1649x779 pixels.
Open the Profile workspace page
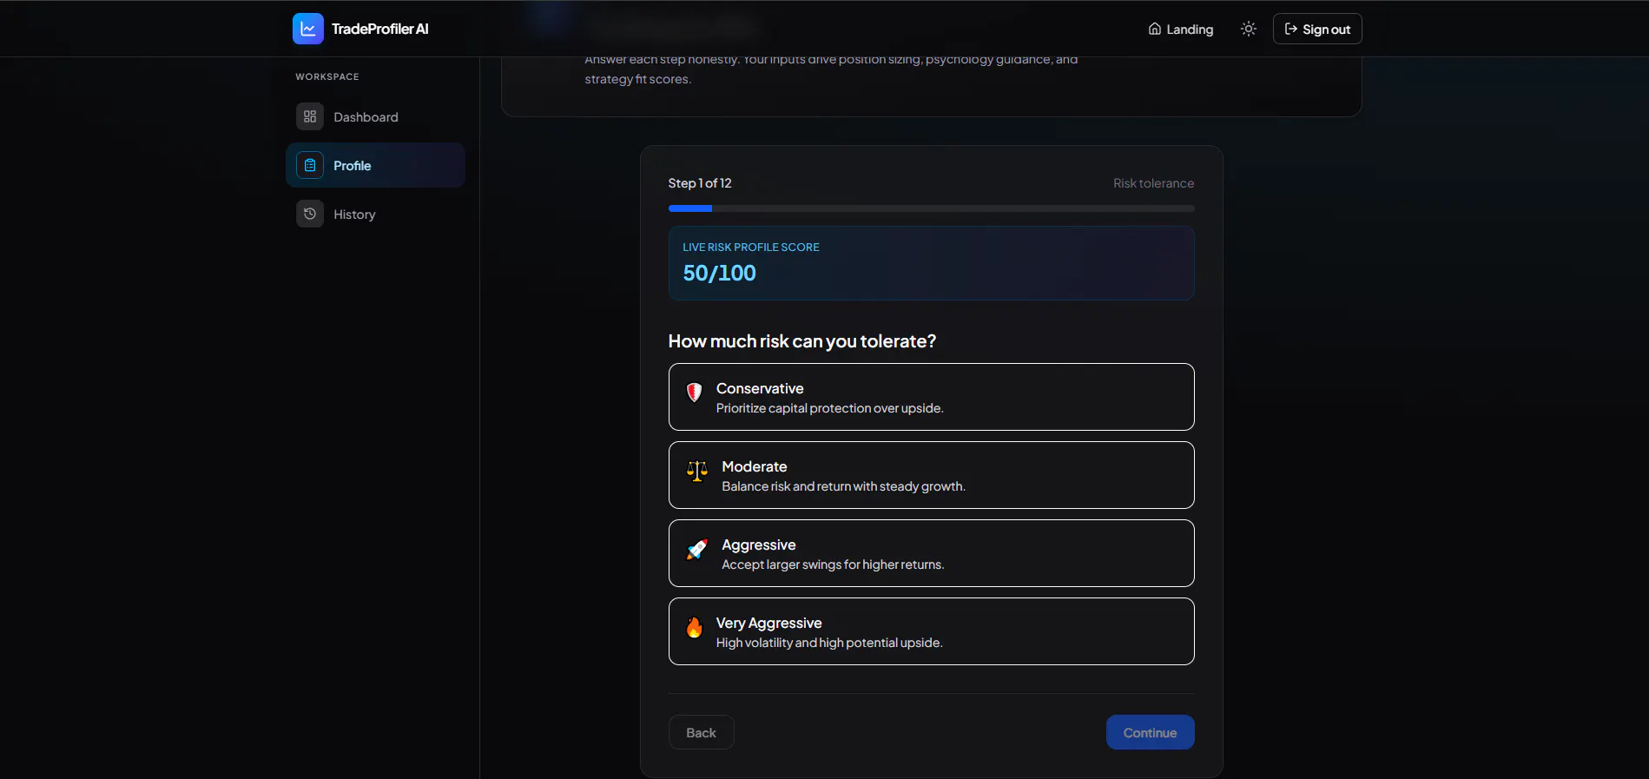tap(375, 165)
